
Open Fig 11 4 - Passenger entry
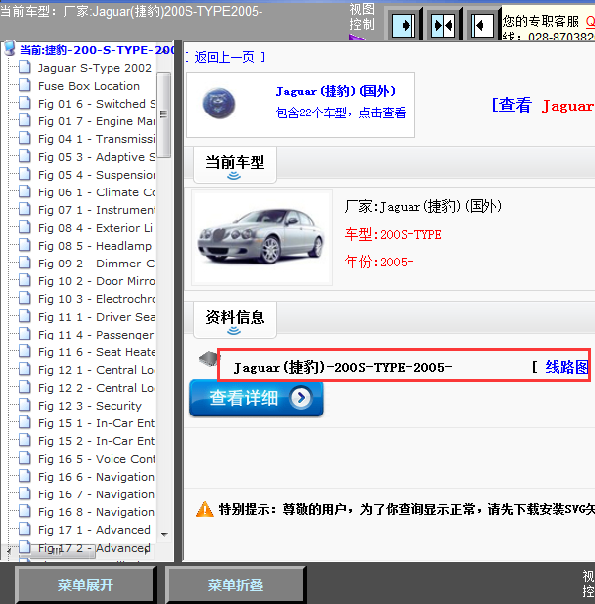pos(97,335)
